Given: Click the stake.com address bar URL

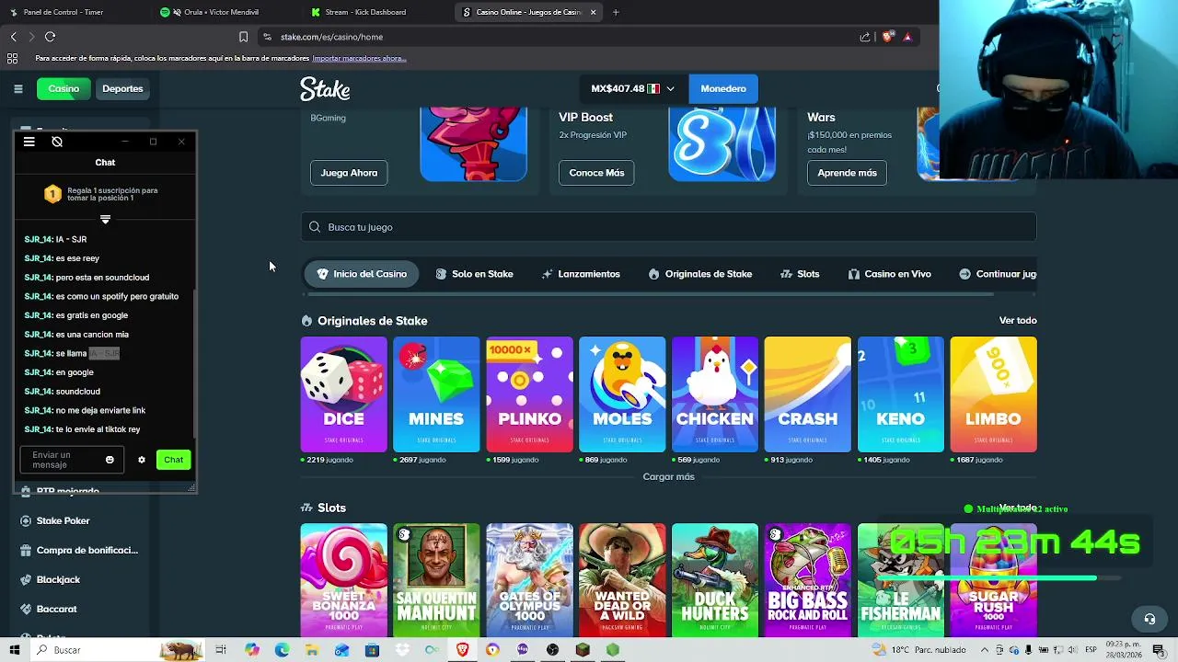Looking at the screenshot, I should (x=331, y=37).
